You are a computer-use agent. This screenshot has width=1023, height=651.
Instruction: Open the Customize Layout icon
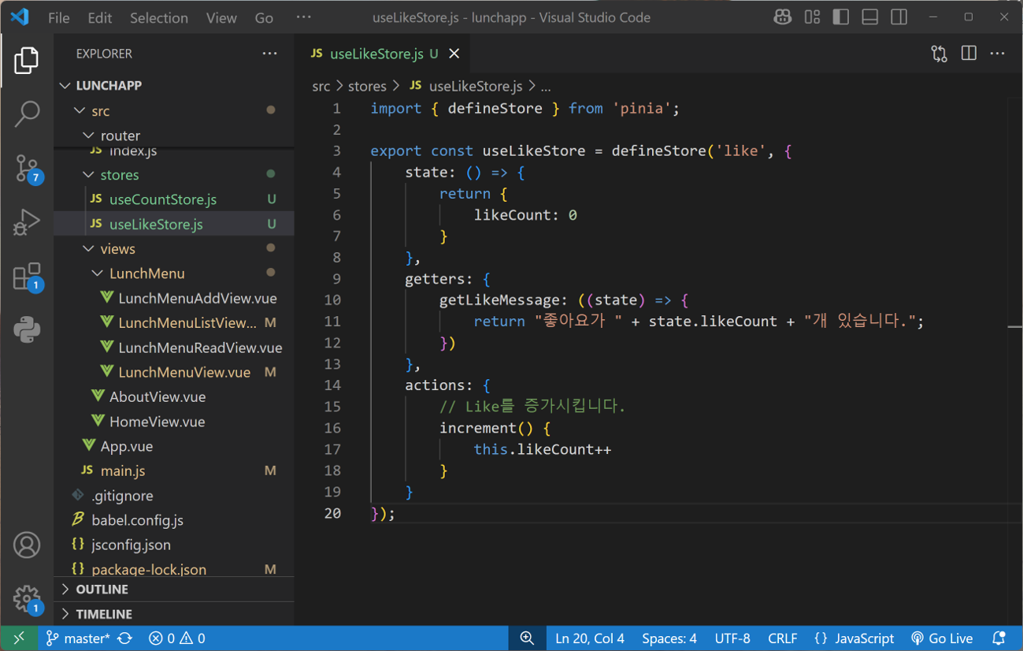pos(812,17)
